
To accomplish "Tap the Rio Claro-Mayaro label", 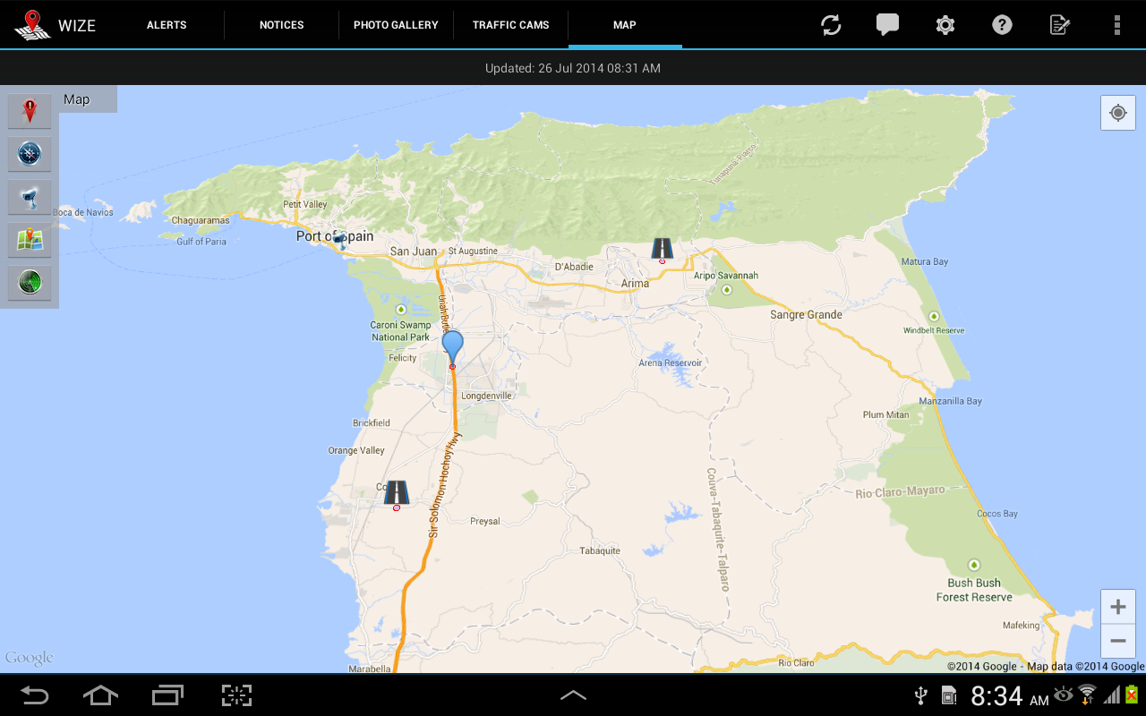I will pyautogui.click(x=900, y=492).
